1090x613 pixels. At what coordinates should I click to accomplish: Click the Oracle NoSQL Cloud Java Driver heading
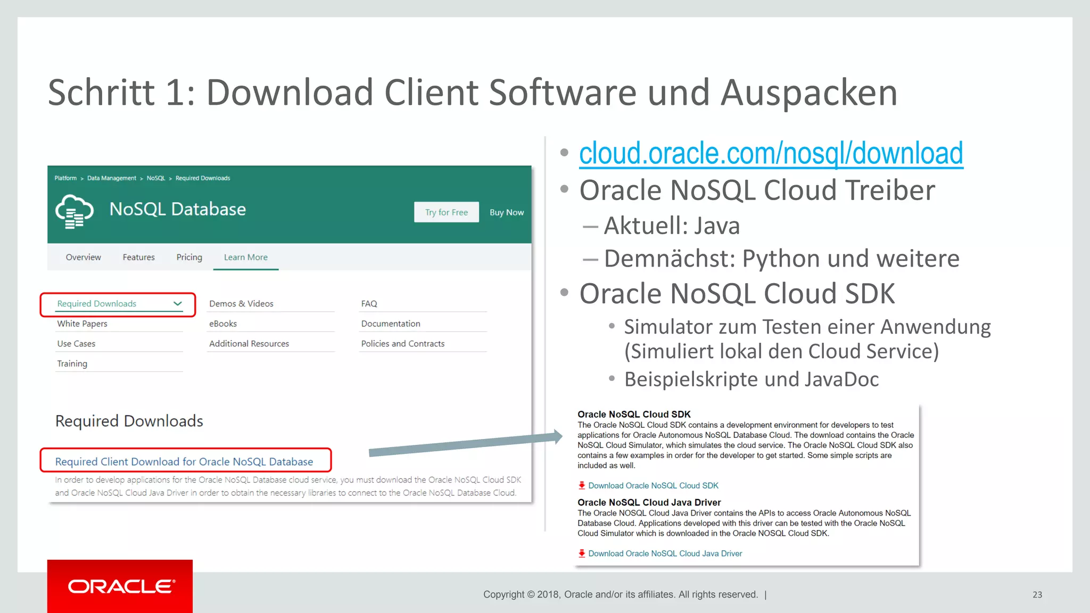click(x=649, y=502)
